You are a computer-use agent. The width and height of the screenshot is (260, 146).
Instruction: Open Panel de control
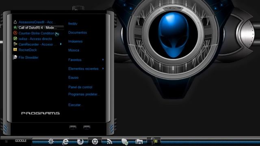click(x=80, y=87)
